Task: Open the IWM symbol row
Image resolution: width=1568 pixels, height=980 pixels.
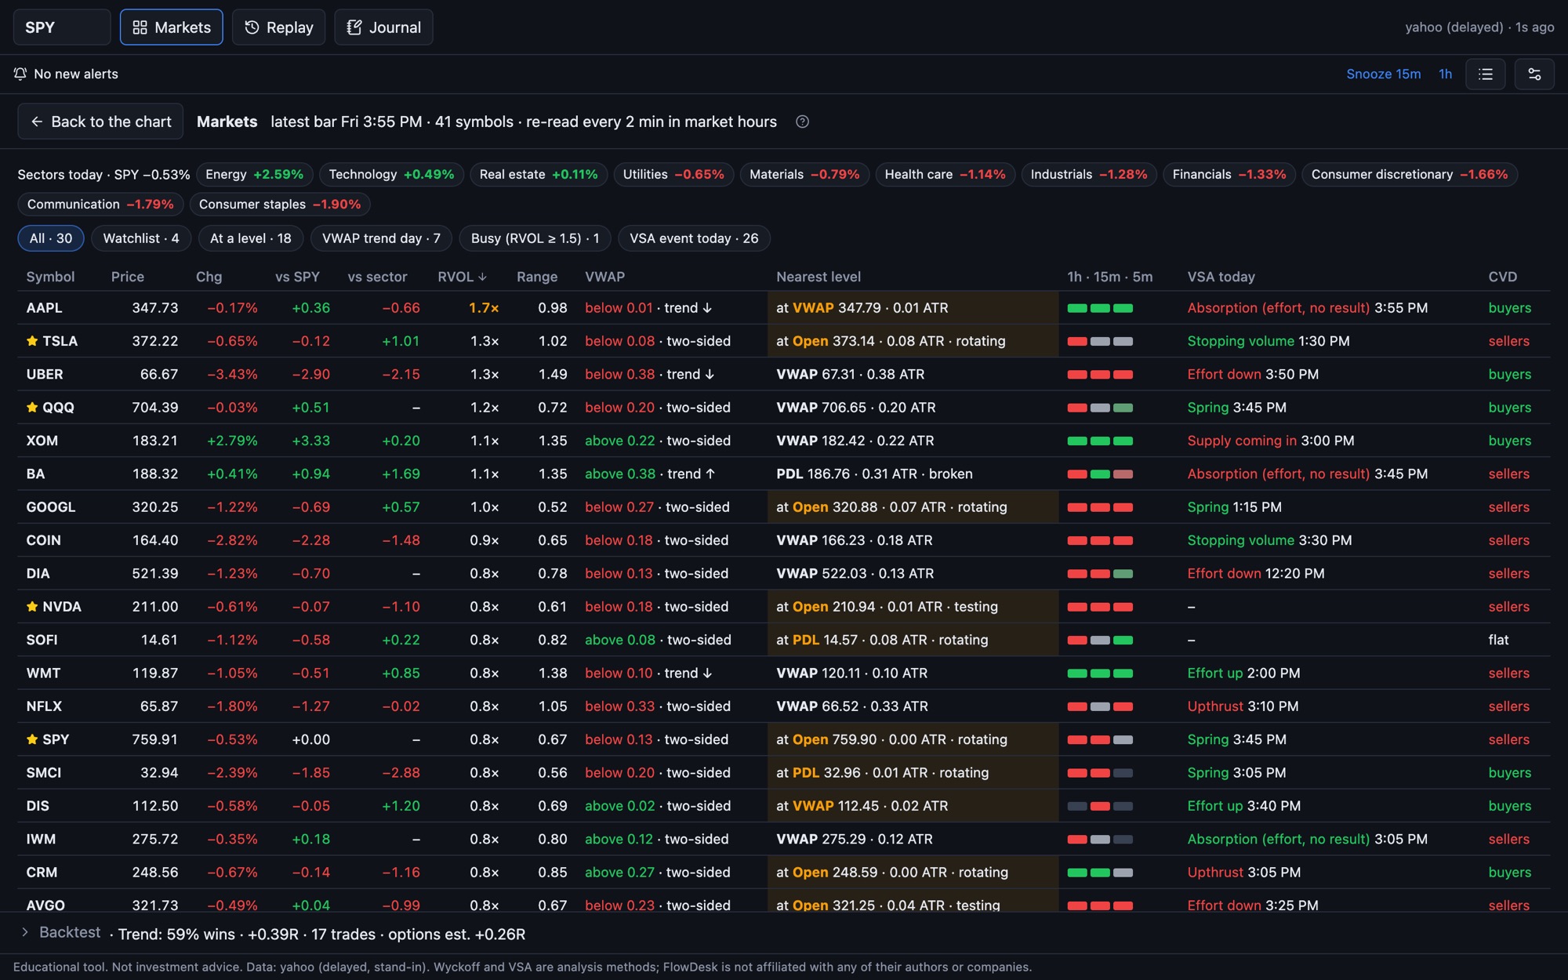Action: tap(784, 839)
